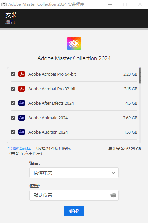
Task: Close the installer window
Action: pyautogui.click(x=140, y=4)
